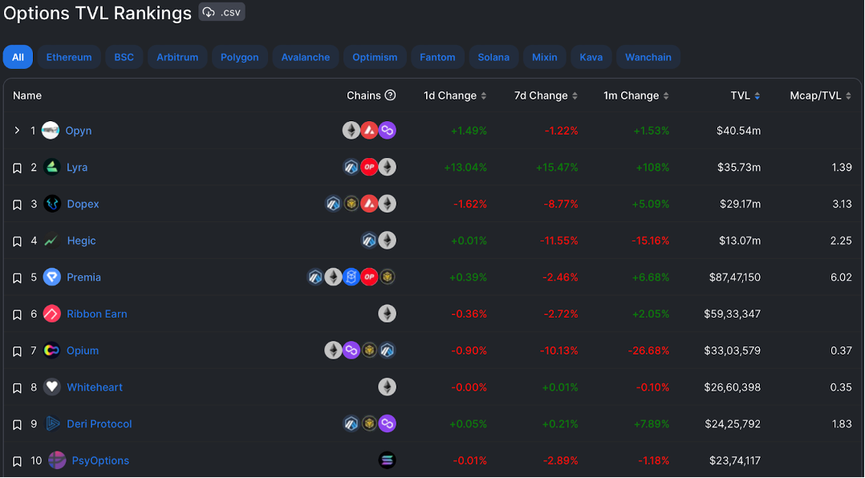Expand the Opyn row chevron
Viewport: 865px width, 478px height.
[x=17, y=131]
